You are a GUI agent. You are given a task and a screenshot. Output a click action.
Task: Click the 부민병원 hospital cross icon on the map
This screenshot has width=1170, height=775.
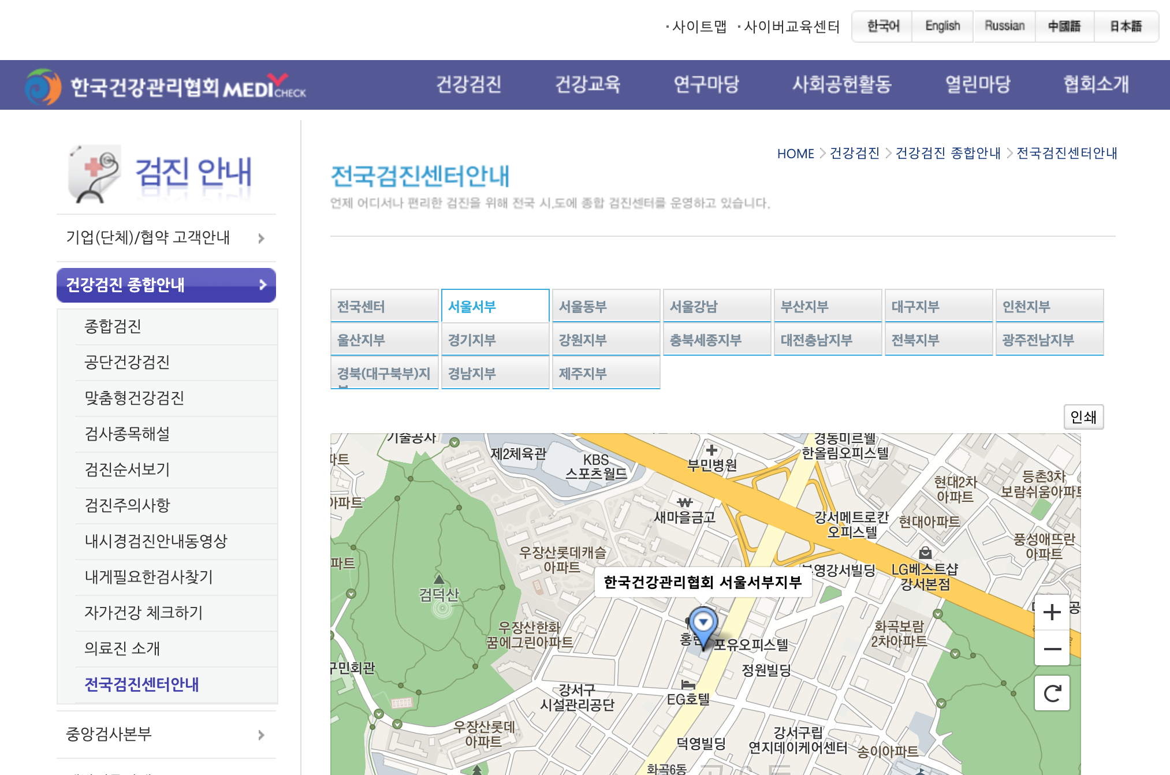click(x=711, y=450)
